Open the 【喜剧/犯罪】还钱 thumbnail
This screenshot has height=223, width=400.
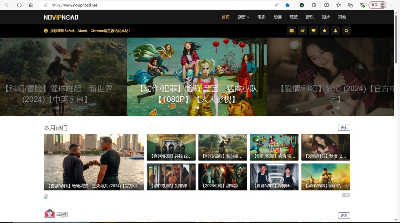[x=171, y=147]
